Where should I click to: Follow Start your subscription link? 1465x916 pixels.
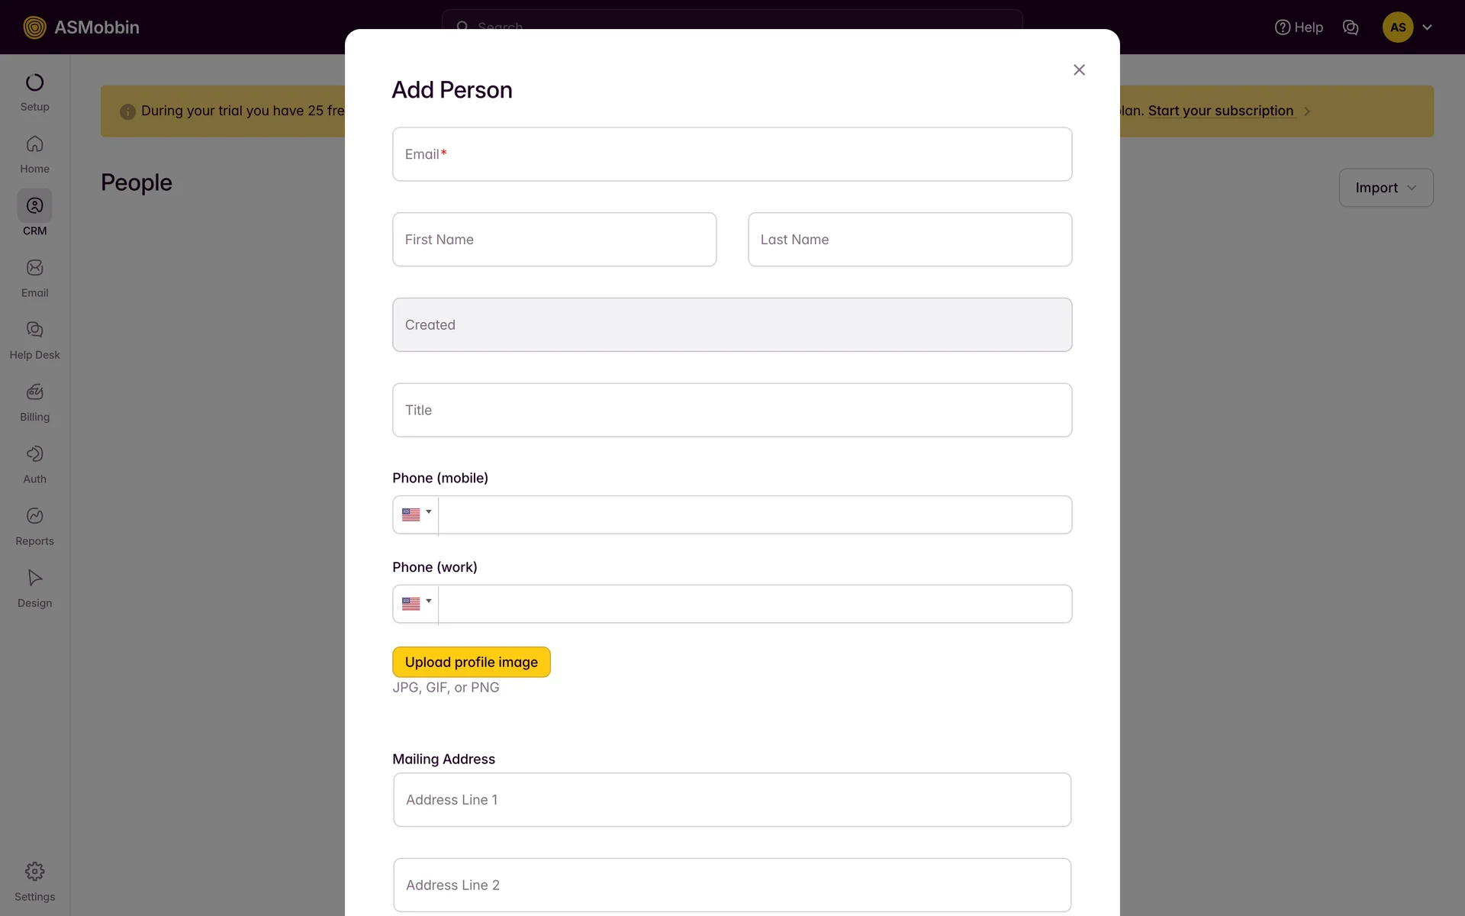1220,111
